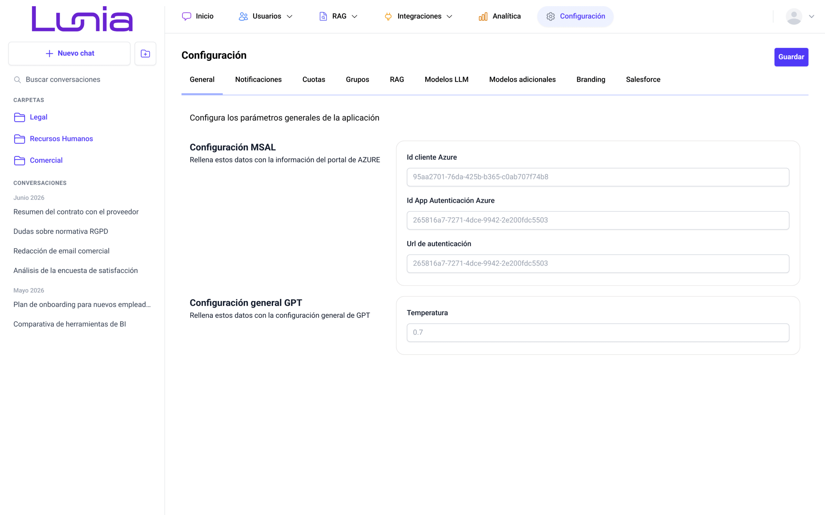Screen dimensions: 825x515
Task: Open the user profile chevron menu
Action: [x=812, y=16]
